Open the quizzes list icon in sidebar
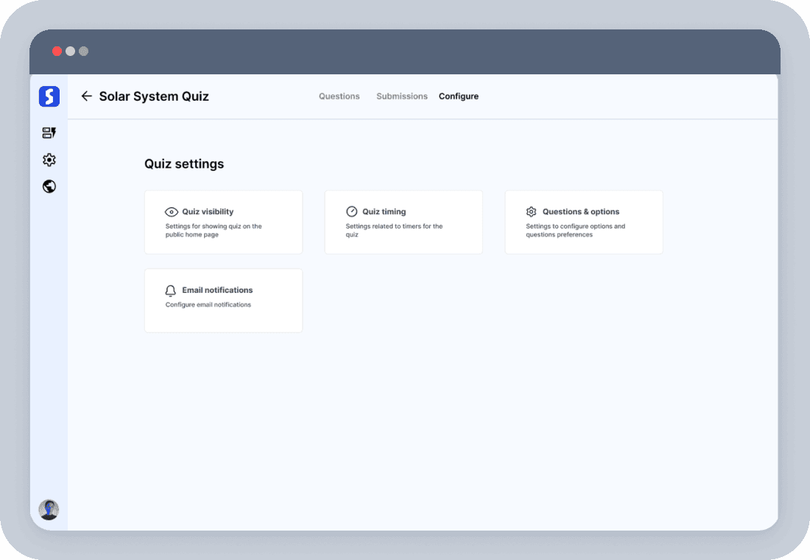 click(49, 133)
